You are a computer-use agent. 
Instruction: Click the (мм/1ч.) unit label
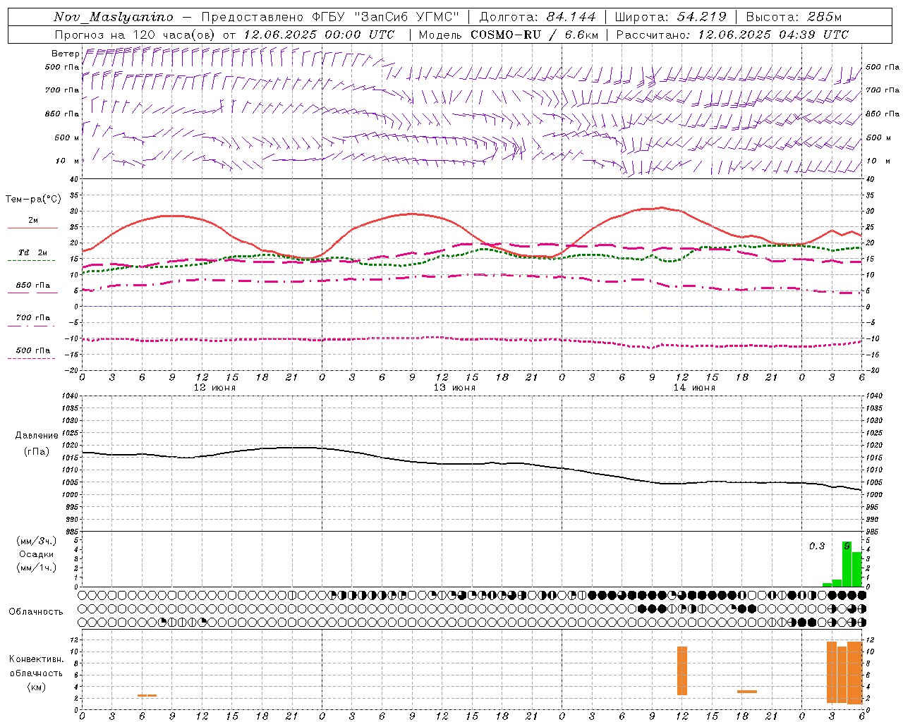pos(37,568)
